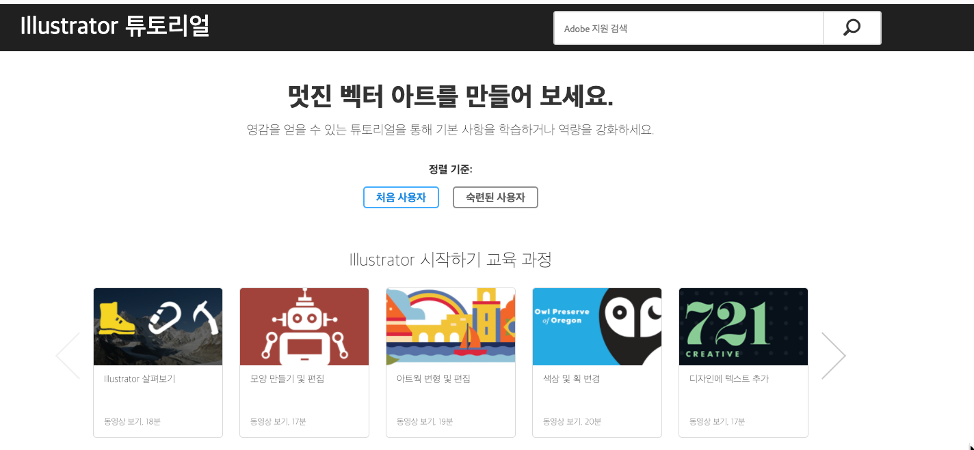Click 동영상 보기, 17분 under 디자인에 텍스트 추가
974x450 pixels.
pyautogui.click(x=718, y=421)
